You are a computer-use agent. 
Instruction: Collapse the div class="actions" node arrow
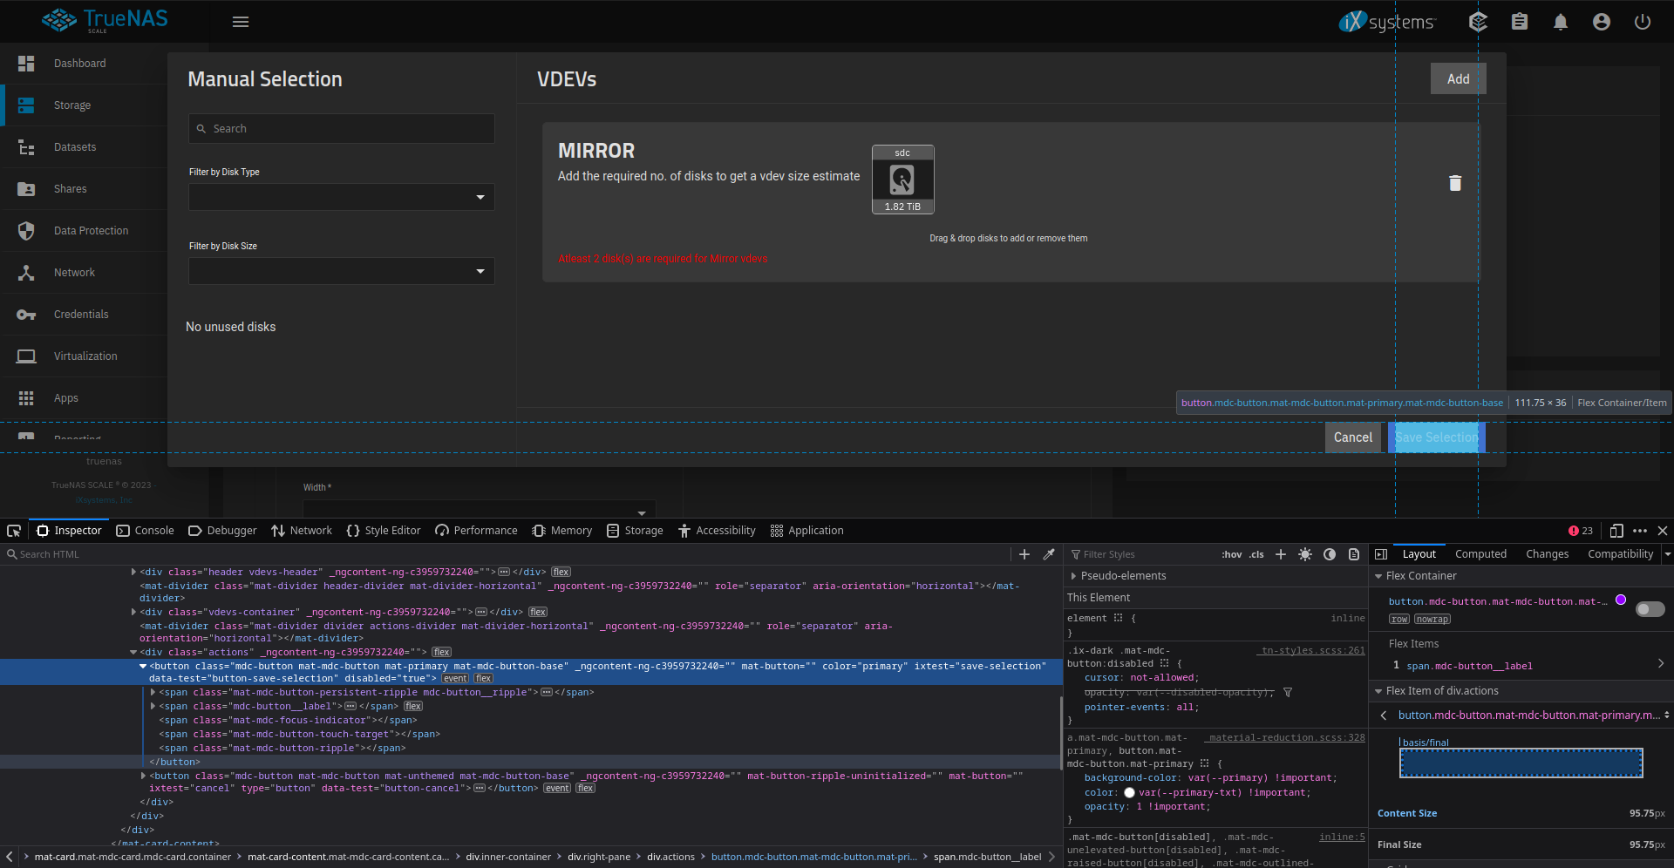pyautogui.click(x=133, y=652)
